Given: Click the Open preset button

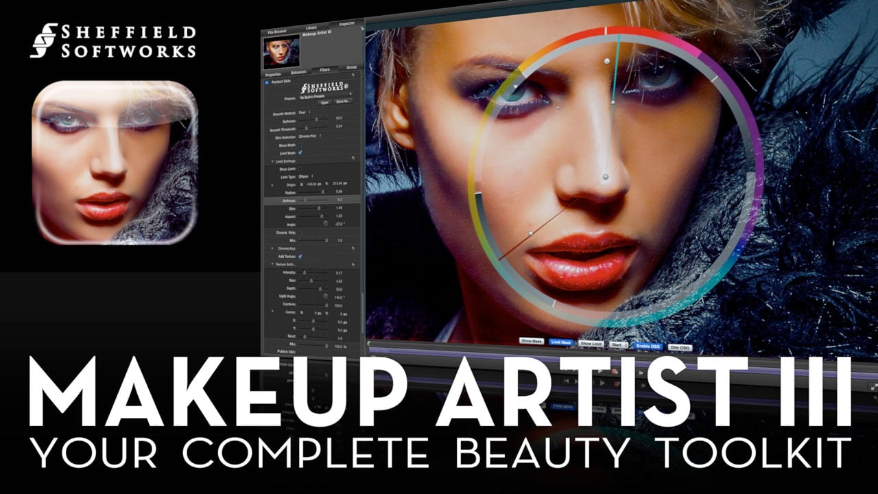Looking at the screenshot, I should click(x=324, y=102).
